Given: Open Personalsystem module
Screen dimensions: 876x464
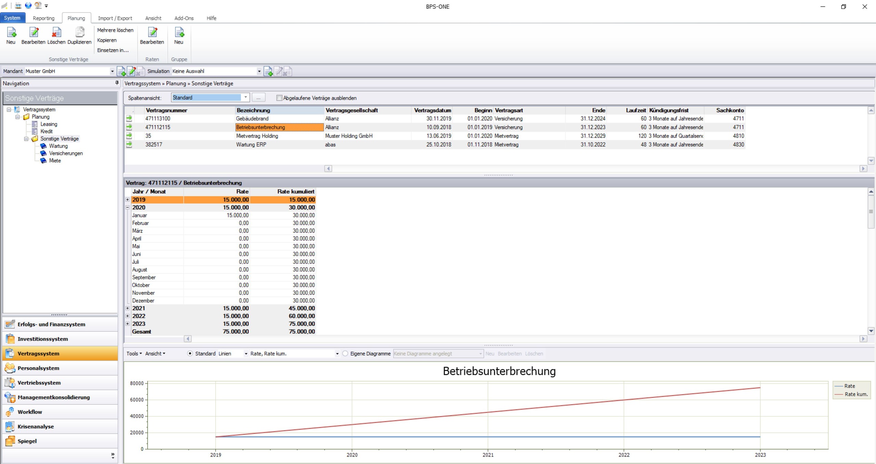Looking at the screenshot, I should click(x=60, y=368).
